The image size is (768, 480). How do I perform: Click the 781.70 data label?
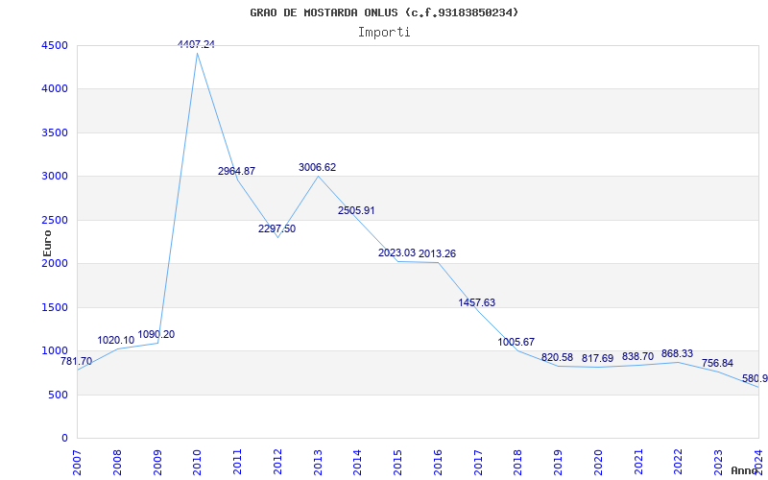pyautogui.click(x=76, y=362)
